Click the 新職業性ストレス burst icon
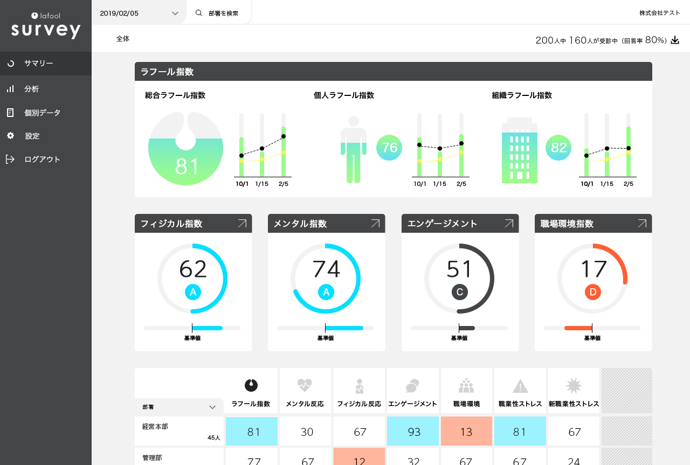Image resolution: width=690 pixels, height=465 pixels. 574,386
